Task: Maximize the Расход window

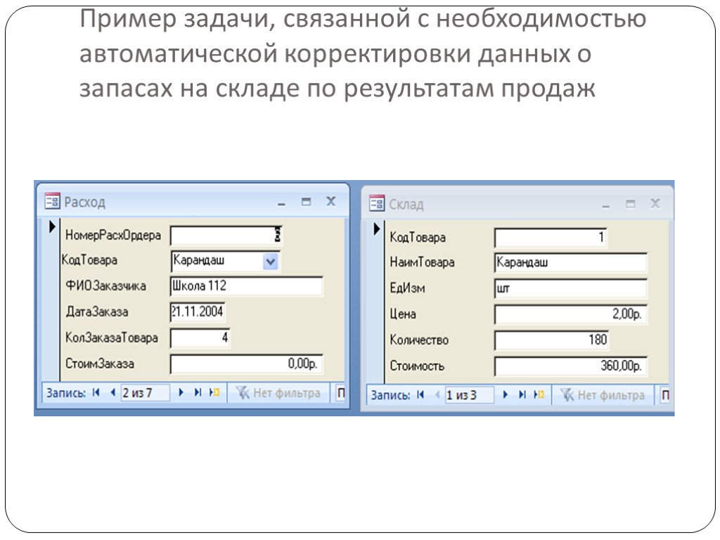Action: (x=307, y=202)
